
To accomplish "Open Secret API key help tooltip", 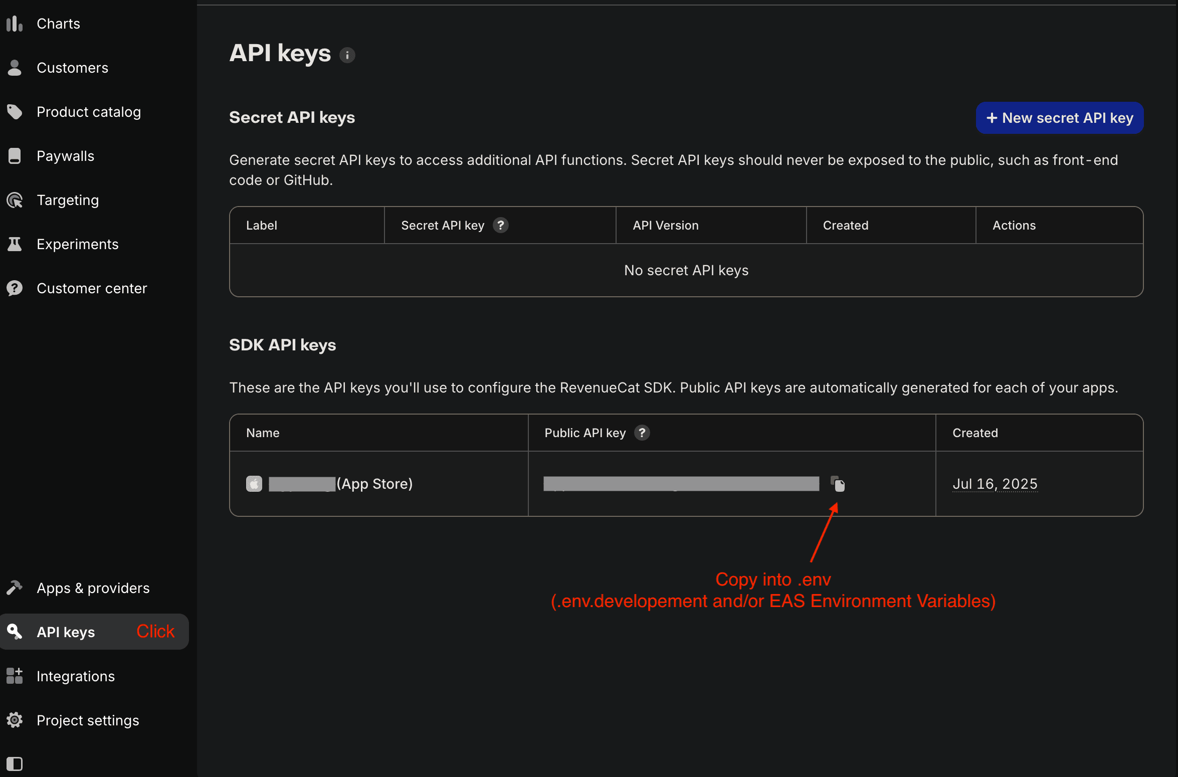I will 500,225.
